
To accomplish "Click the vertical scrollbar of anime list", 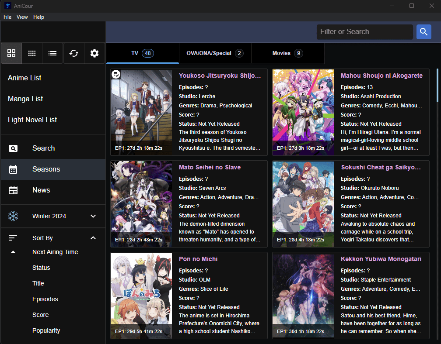I will [437, 86].
